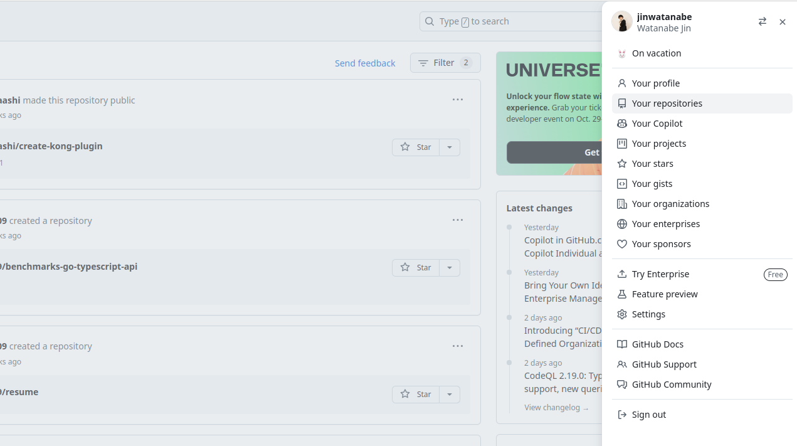
Task: Open the CodeQL 2.19.0 changelog entry
Action: tap(563, 383)
